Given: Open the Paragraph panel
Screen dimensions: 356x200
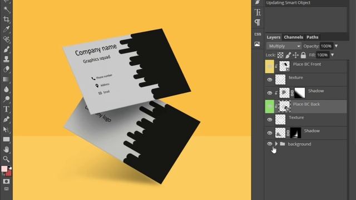Looking at the screenshot, I should click(x=258, y=22).
